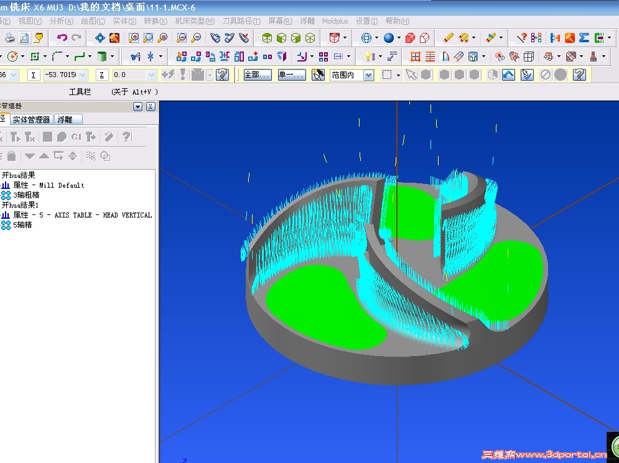Screen dimensions: 619x463
Task: Open Print Preview tool
Action: click(24, 38)
